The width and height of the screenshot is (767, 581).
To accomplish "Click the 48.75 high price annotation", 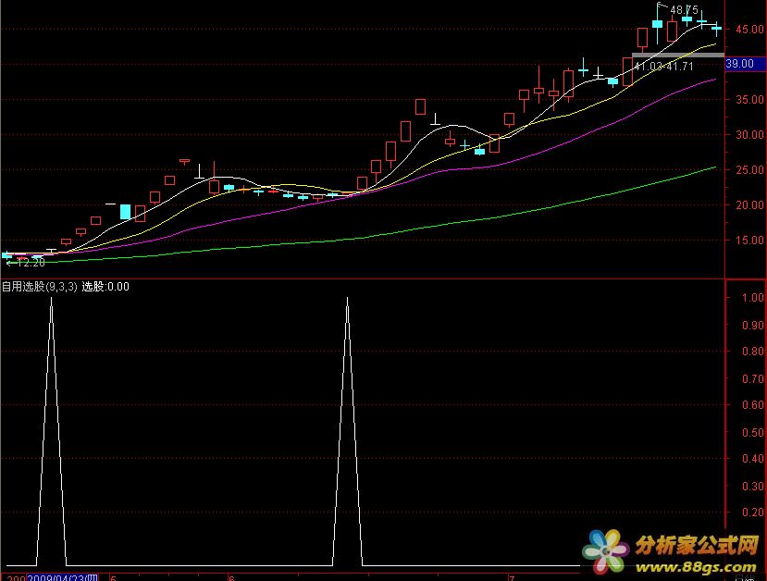I will [x=684, y=10].
